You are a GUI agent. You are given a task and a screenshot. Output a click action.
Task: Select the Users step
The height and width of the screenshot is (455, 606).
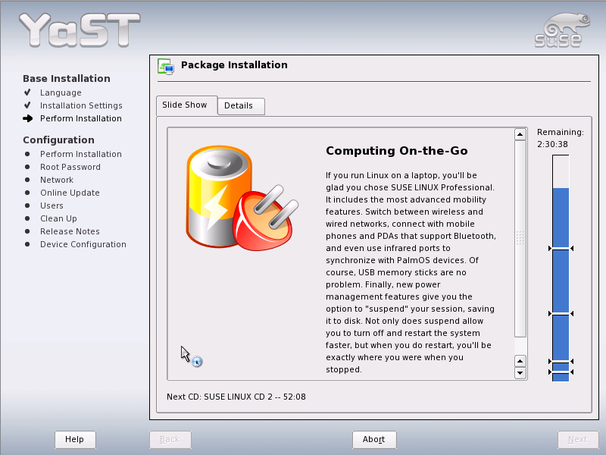(x=52, y=206)
